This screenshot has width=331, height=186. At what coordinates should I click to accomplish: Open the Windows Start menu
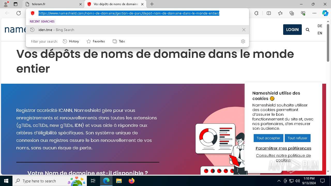coord(6,181)
